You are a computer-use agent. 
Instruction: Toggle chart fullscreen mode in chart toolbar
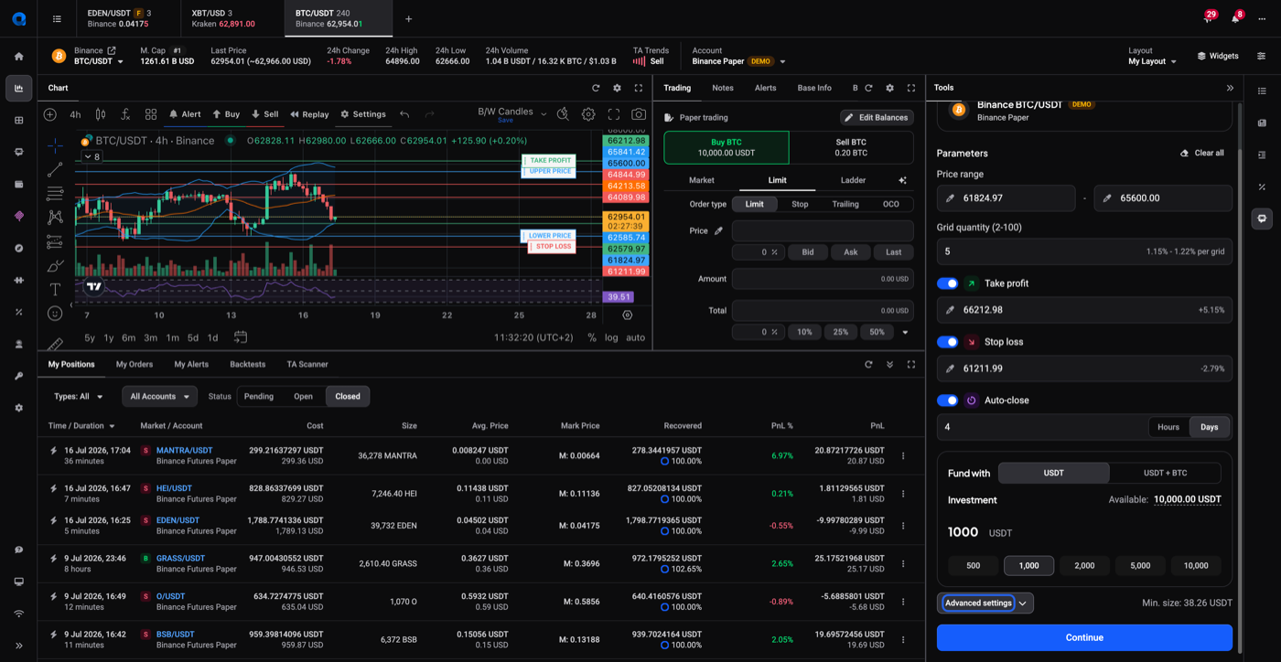[x=614, y=114]
